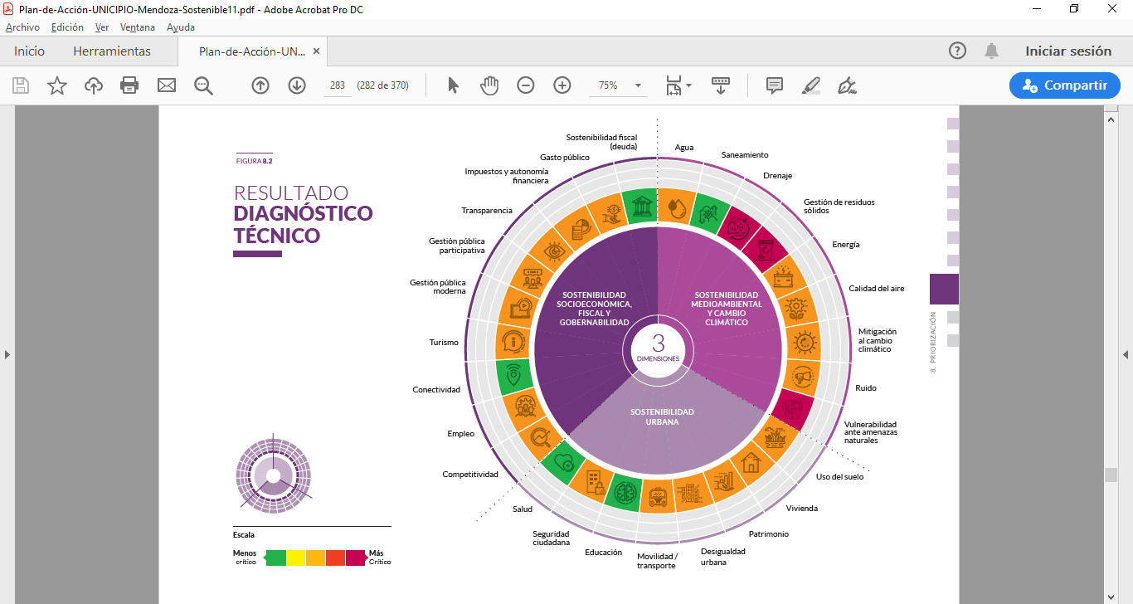Click the Save file icon
Screen dimensions: 1133x604
pos(21,85)
